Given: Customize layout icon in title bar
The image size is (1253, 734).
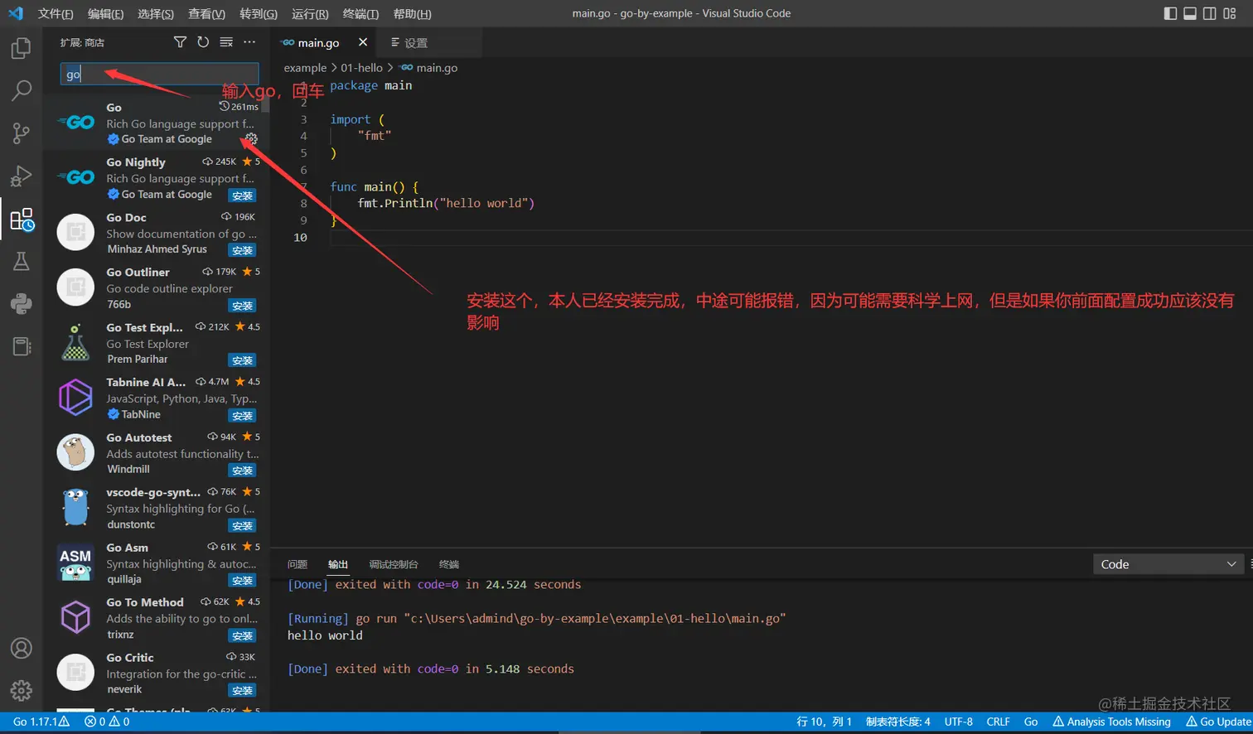Looking at the screenshot, I should coord(1230,13).
